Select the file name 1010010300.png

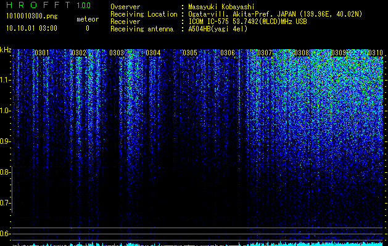[31, 16]
